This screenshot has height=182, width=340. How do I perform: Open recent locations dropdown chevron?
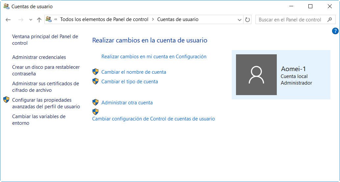(x=31, y=20)
